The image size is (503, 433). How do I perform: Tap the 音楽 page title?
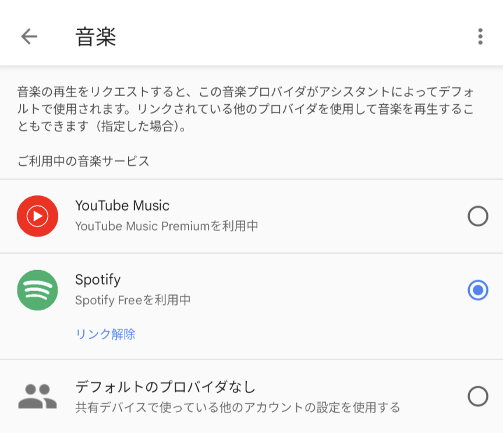click(x=95, y=37)
